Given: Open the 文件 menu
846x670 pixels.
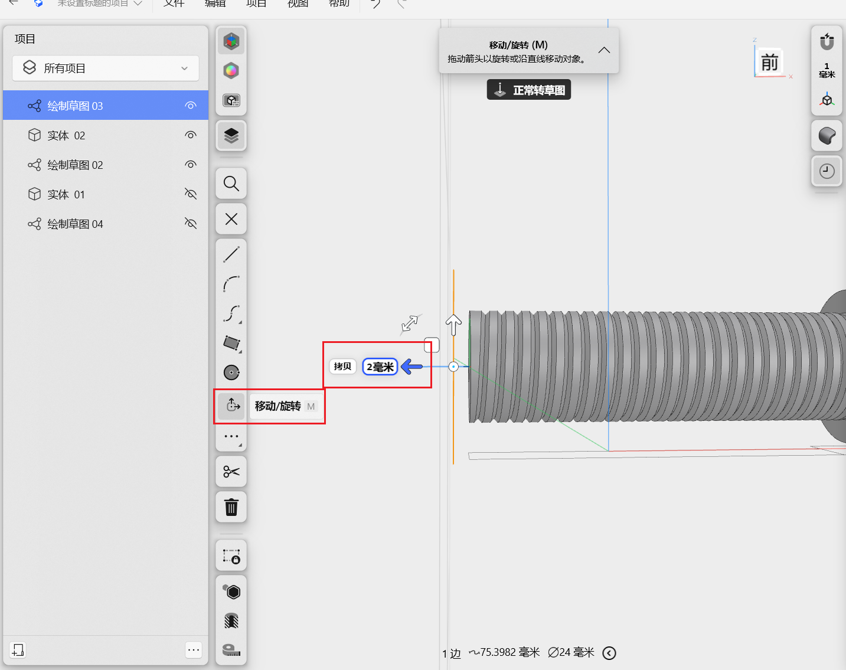Looking at the screenshot, I should [x=174, y=4].
